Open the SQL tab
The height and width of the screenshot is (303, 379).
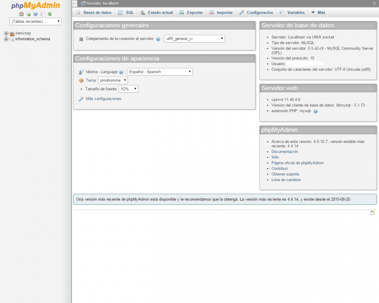tap(126, 12)
